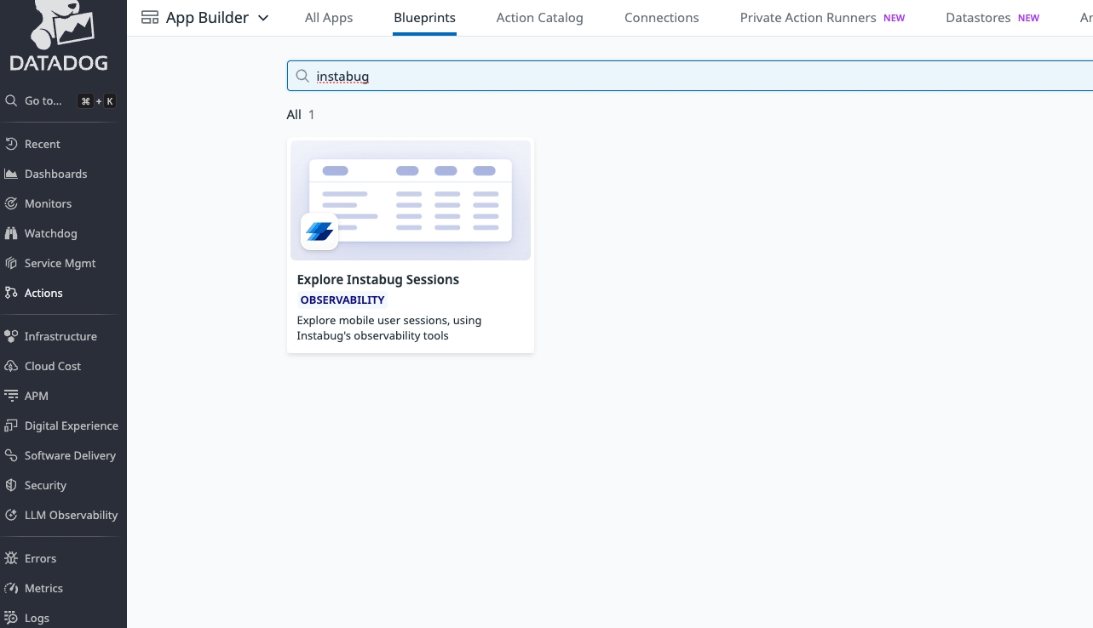Click the search field containing instabug
This screenshot has height=628, width=1093.
coord(682,77)
